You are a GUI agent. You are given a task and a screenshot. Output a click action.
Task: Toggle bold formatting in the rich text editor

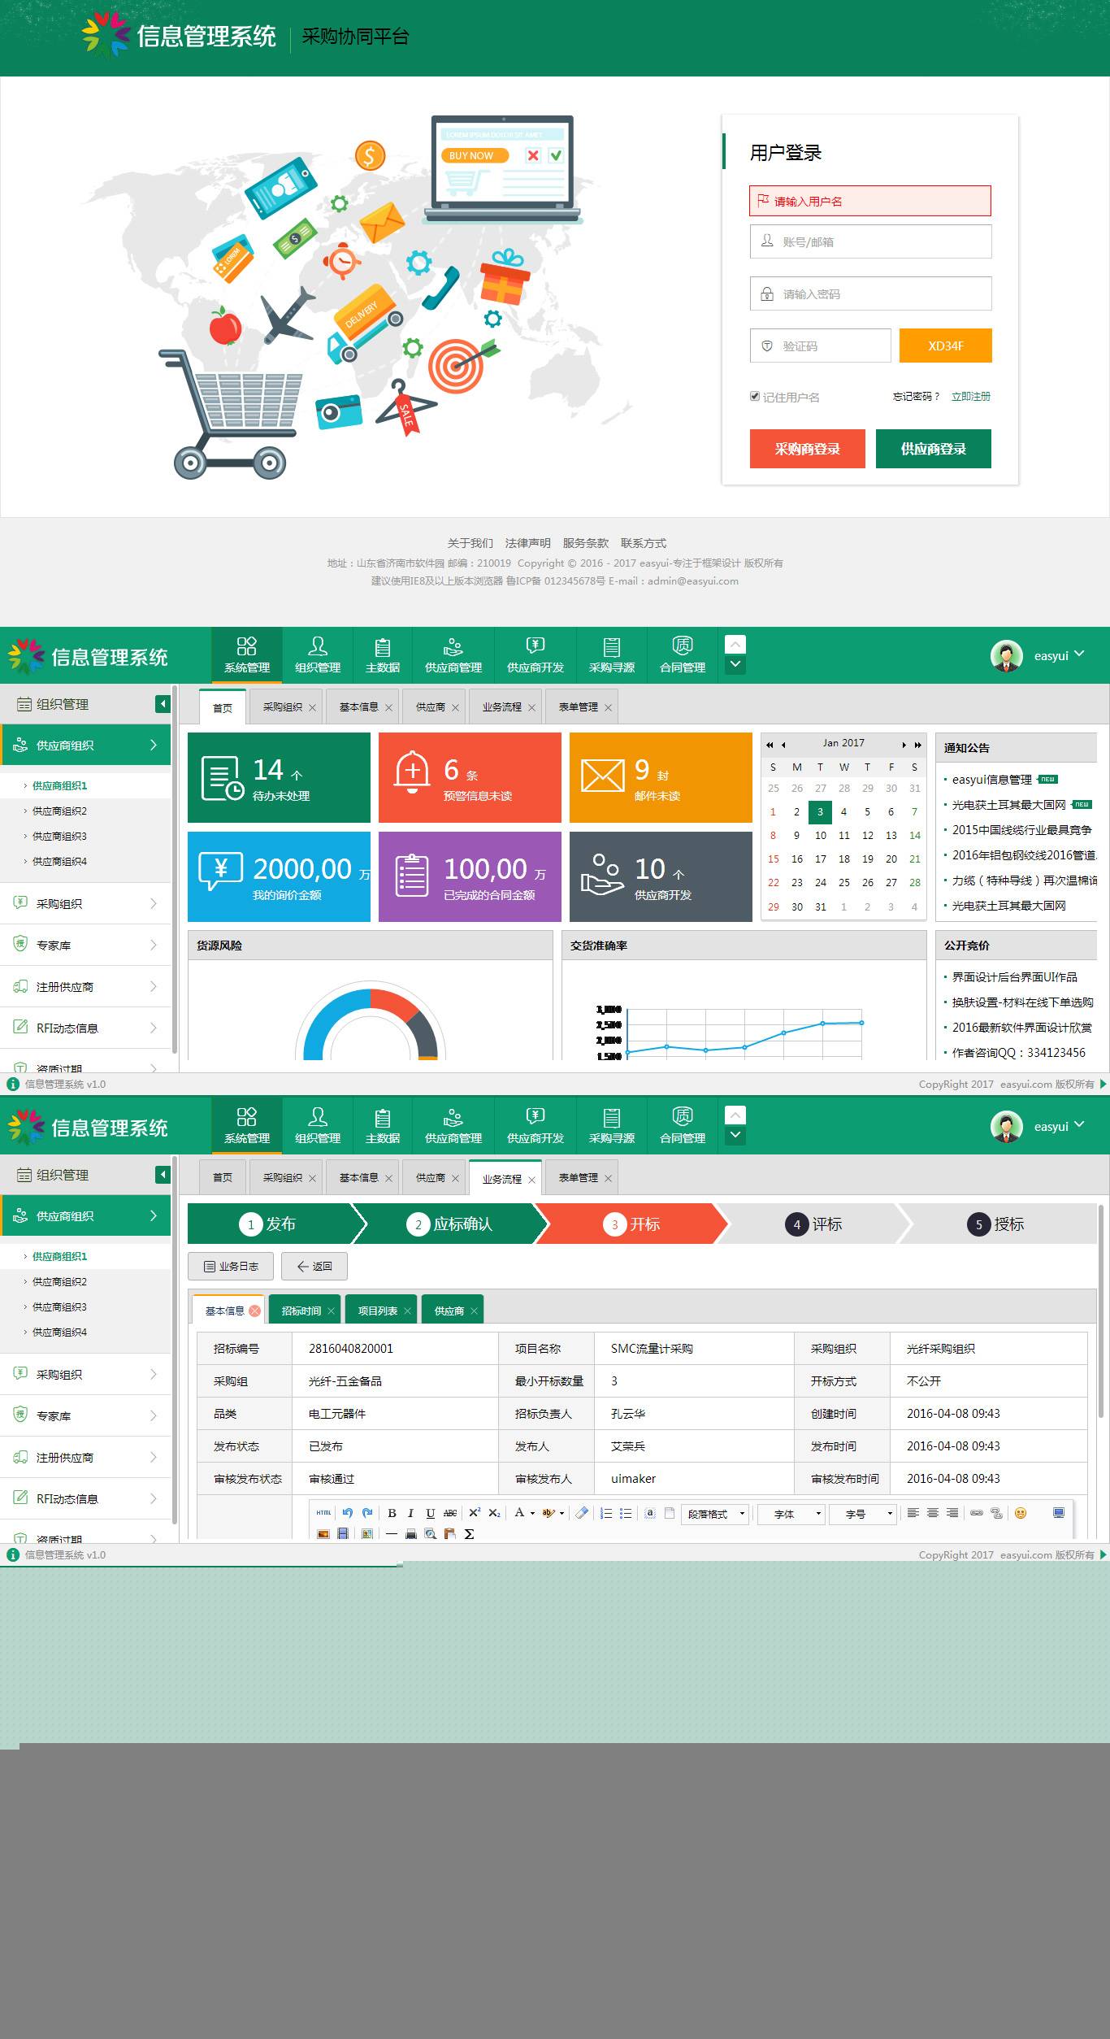coord(392,1513)
